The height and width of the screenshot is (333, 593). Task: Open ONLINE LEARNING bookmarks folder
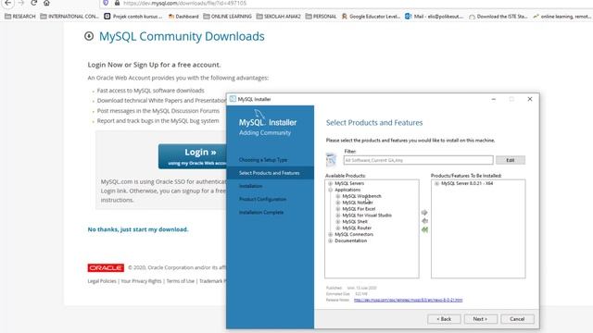click(227, 17)
